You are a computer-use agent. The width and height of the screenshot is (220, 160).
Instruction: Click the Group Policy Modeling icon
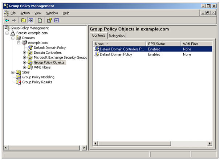[x=19, y=77]
